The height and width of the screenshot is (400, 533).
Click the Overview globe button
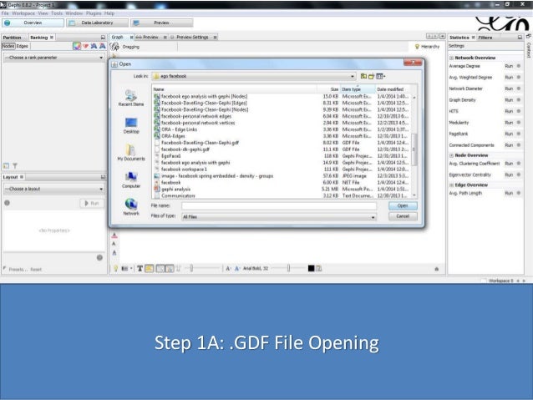point(33,23)
